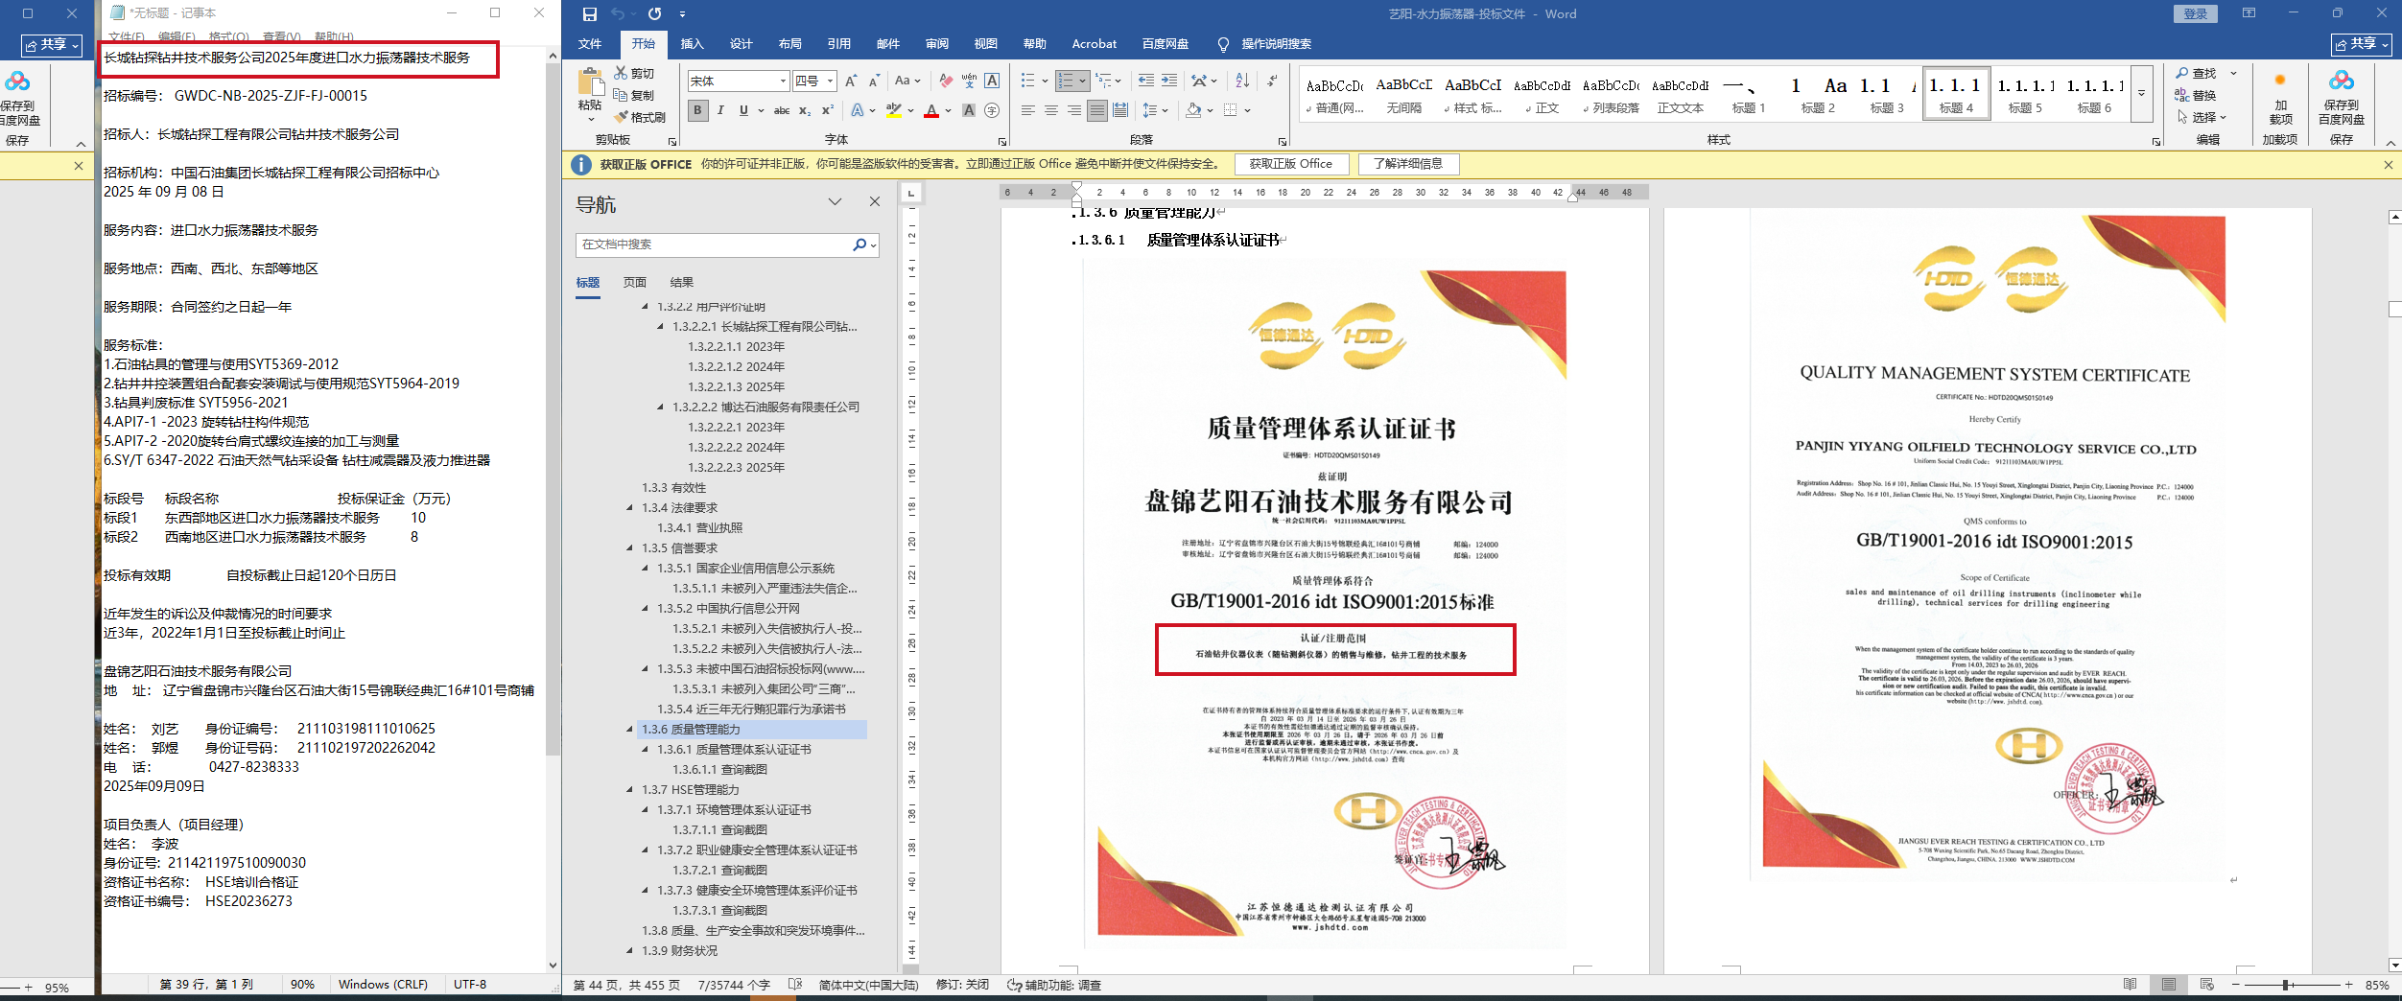Open the 选择 (Select) dropdown in the editing group
Viewport: 2402px width, 1001px height.
[x=2201, y=117]
